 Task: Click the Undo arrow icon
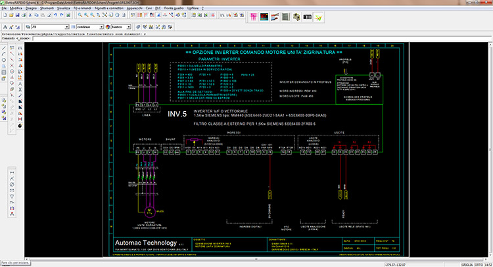click(55, 15)
